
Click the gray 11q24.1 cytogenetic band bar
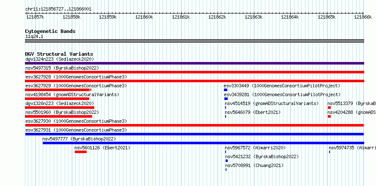coord(194,40)
